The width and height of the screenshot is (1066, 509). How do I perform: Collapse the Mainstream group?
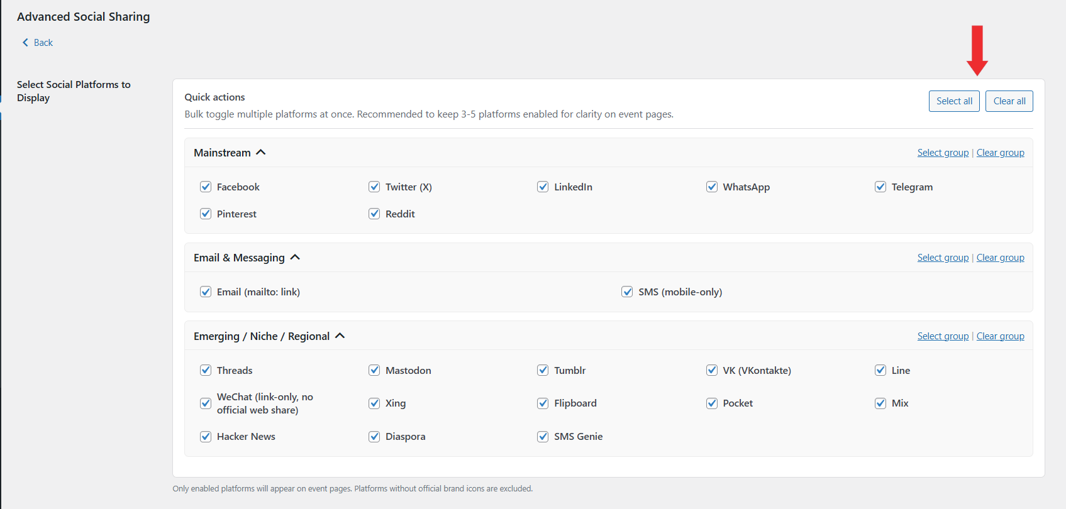pos(261,153)
